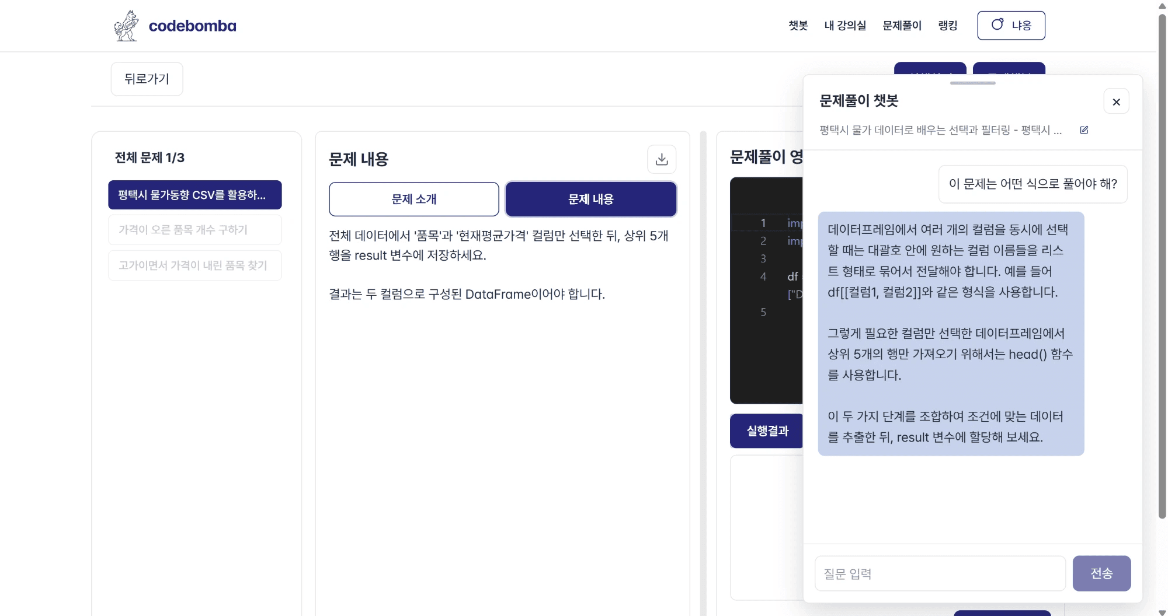Click the user message '이 문제는 어떤 식으로 풀어야 해?'
The height and width of the screenshot is (616, 1168).
[1033, 184]
